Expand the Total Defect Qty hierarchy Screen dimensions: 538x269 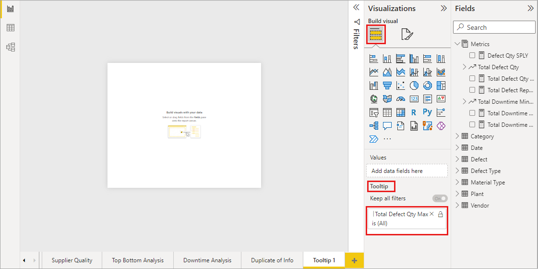465,67
